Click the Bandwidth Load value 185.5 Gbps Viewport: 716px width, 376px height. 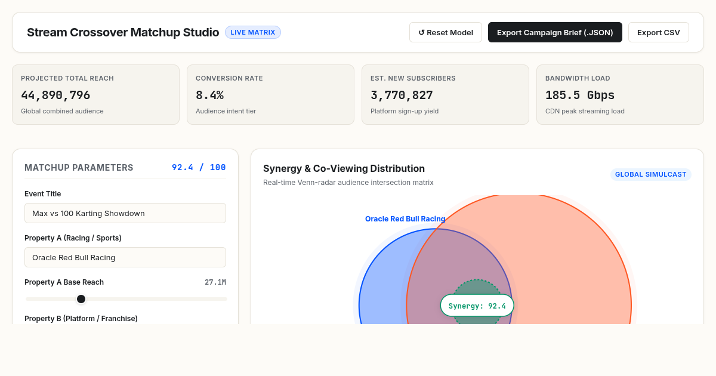(x=580, y=95)
